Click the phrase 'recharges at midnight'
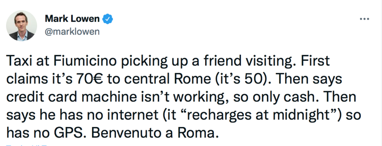This screenshot has height=146, width=382. click(x=259, y=115)
